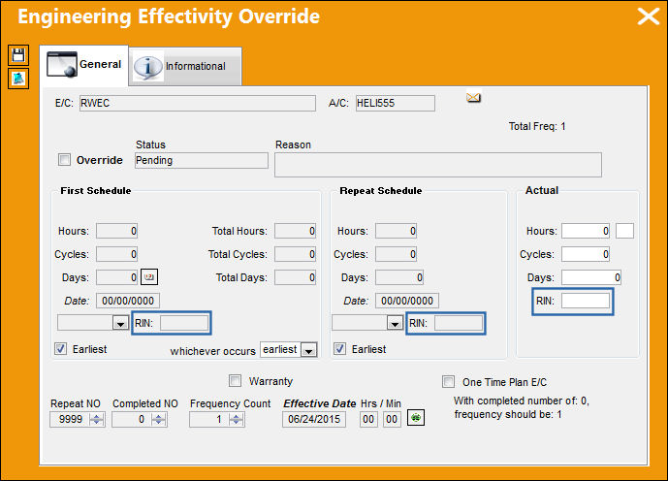The height and width of the screenshot is (481, 668).
Task: Click the Informational tab info icon
Action: pyautogui.click(x=147, y=67)
